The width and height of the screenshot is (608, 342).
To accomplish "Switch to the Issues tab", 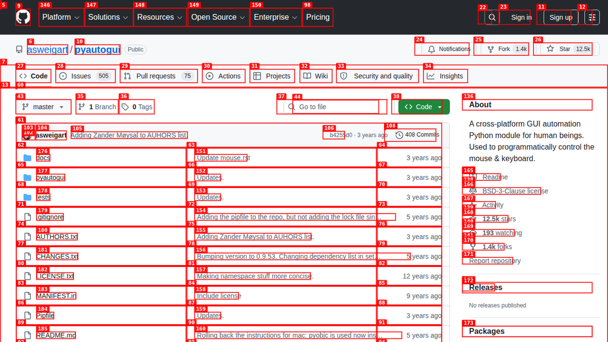I will tap(85, 76).
